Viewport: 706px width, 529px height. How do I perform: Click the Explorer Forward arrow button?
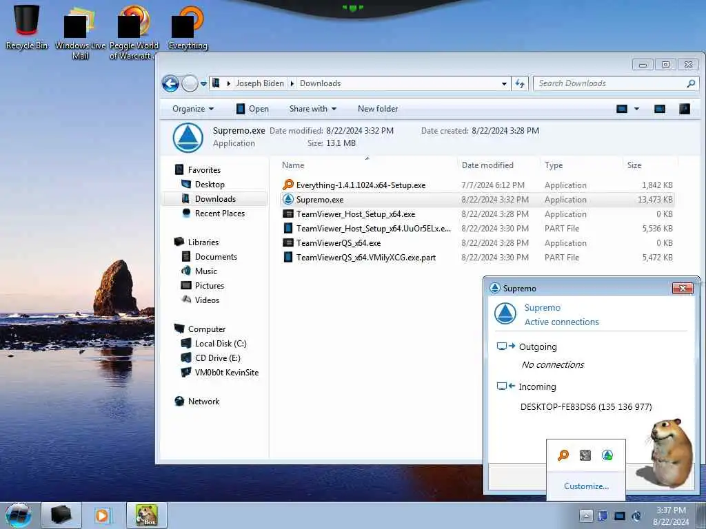pyautogui.click(x=190, y=83)
